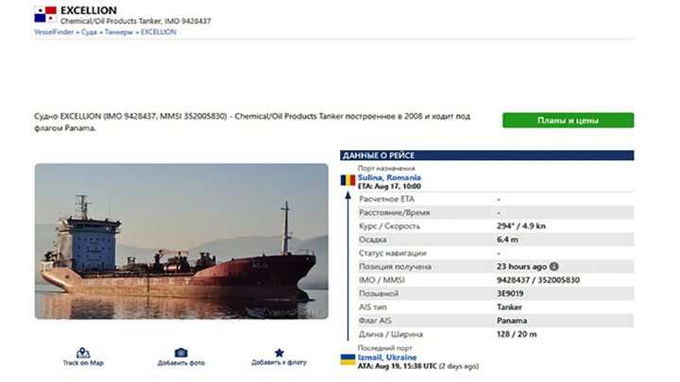Click the Длина / Ширина label
The image size is (680, 382).
(x=391, y=334)
